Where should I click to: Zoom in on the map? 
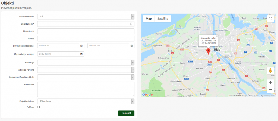[x=270, y=83]
